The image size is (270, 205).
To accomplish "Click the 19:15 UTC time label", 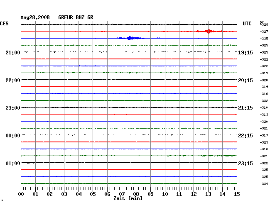I will pos(245,53).
